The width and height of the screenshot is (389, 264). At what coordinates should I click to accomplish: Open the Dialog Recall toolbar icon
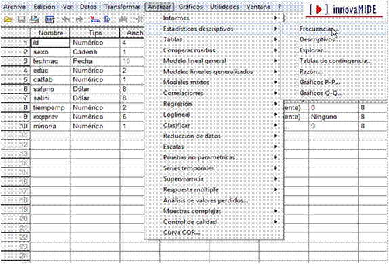tap(50, 20)
